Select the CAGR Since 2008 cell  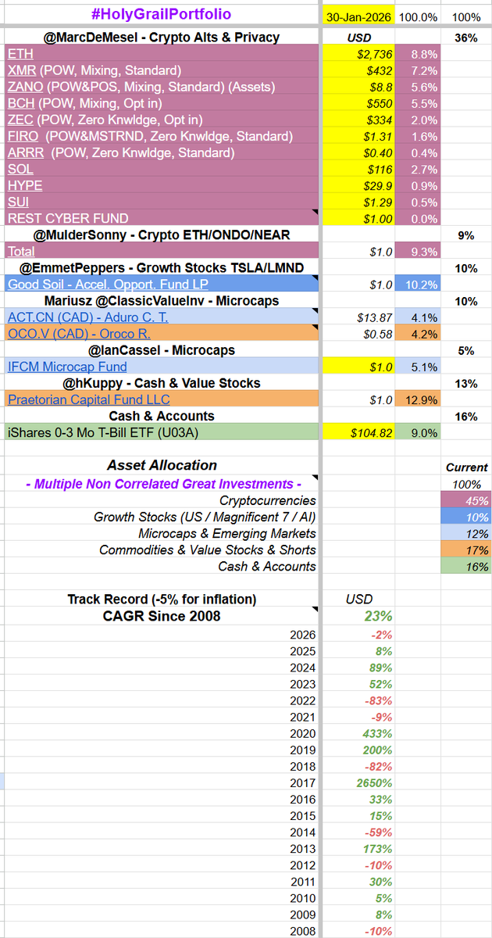pyautogui.click(x=162, y=615)
